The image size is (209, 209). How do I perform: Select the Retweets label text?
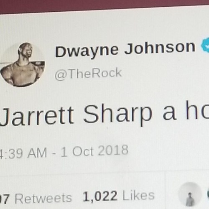click(43, 199)
